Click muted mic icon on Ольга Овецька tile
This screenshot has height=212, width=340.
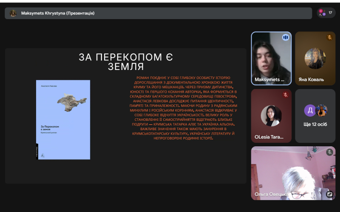[329, 152]
